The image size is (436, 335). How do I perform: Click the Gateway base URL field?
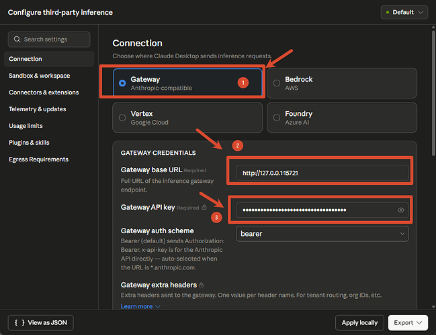(322, 173)
